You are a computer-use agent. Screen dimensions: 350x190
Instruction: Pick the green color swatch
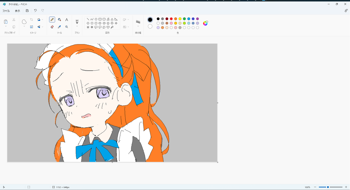[x=184, y=19]
